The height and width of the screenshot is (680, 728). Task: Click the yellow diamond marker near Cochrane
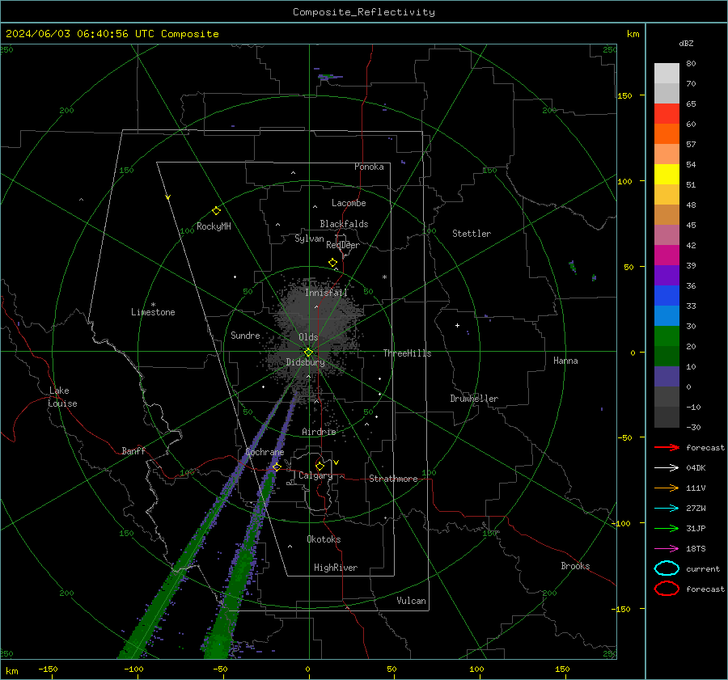coord(277,467)
